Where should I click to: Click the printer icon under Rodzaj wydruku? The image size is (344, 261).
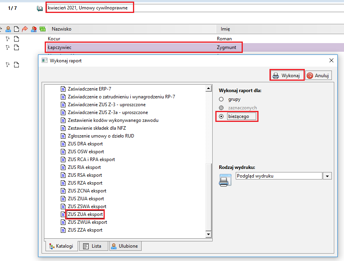point(225,180)
